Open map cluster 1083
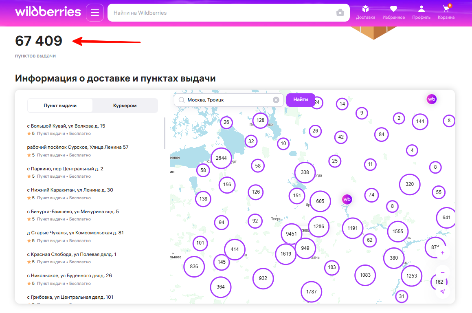This screenshot has height=313, width=472. click(365, 275)
